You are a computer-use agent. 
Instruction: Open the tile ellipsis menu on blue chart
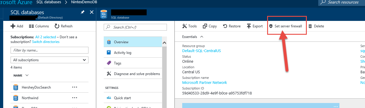click(336, 106)
